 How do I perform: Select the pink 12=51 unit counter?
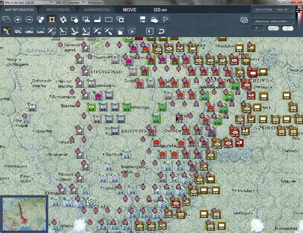click(133, 49)
